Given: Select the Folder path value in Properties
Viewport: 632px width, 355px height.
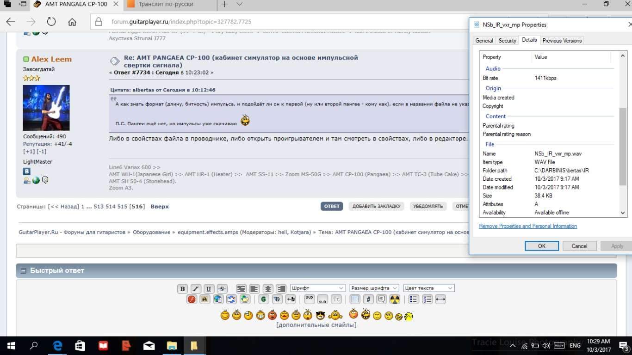Looking at the screenshot, I should coord(562,171).
